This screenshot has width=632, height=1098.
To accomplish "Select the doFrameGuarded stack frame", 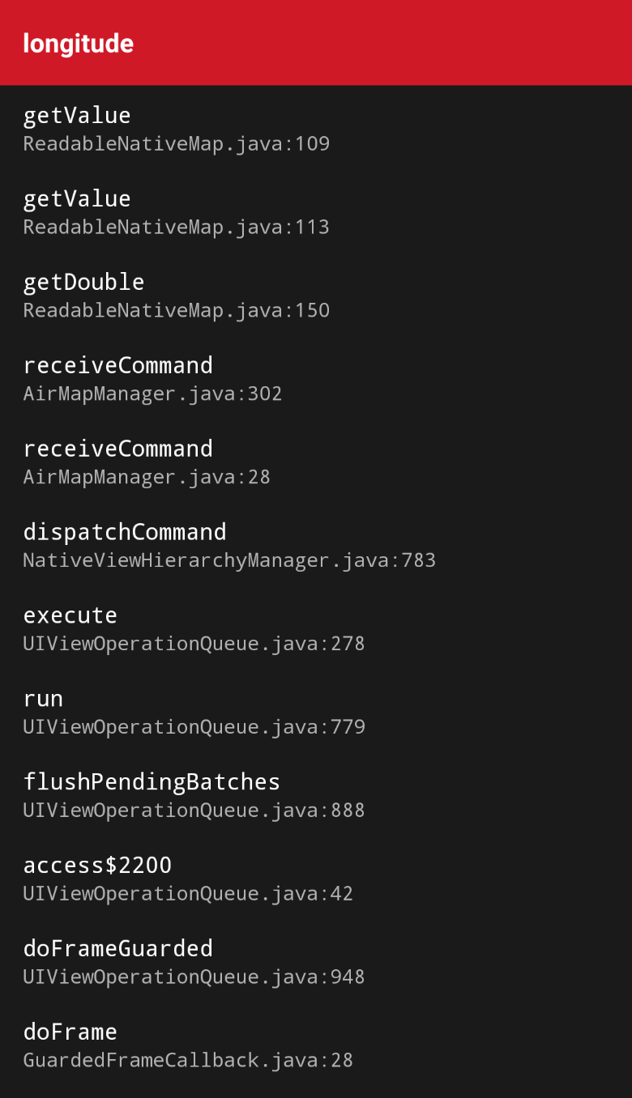I will [118, 948].
